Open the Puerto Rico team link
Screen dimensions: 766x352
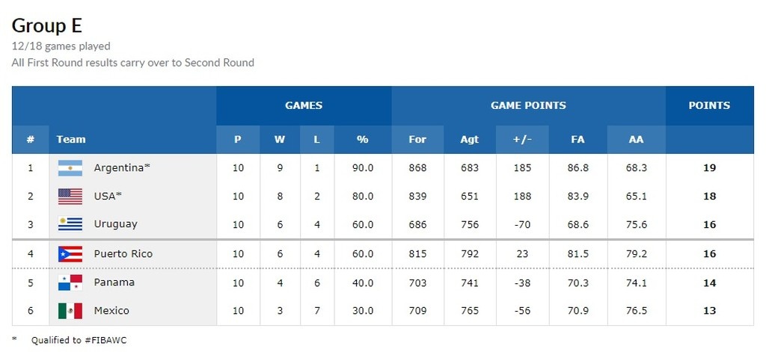pos(123,254)
